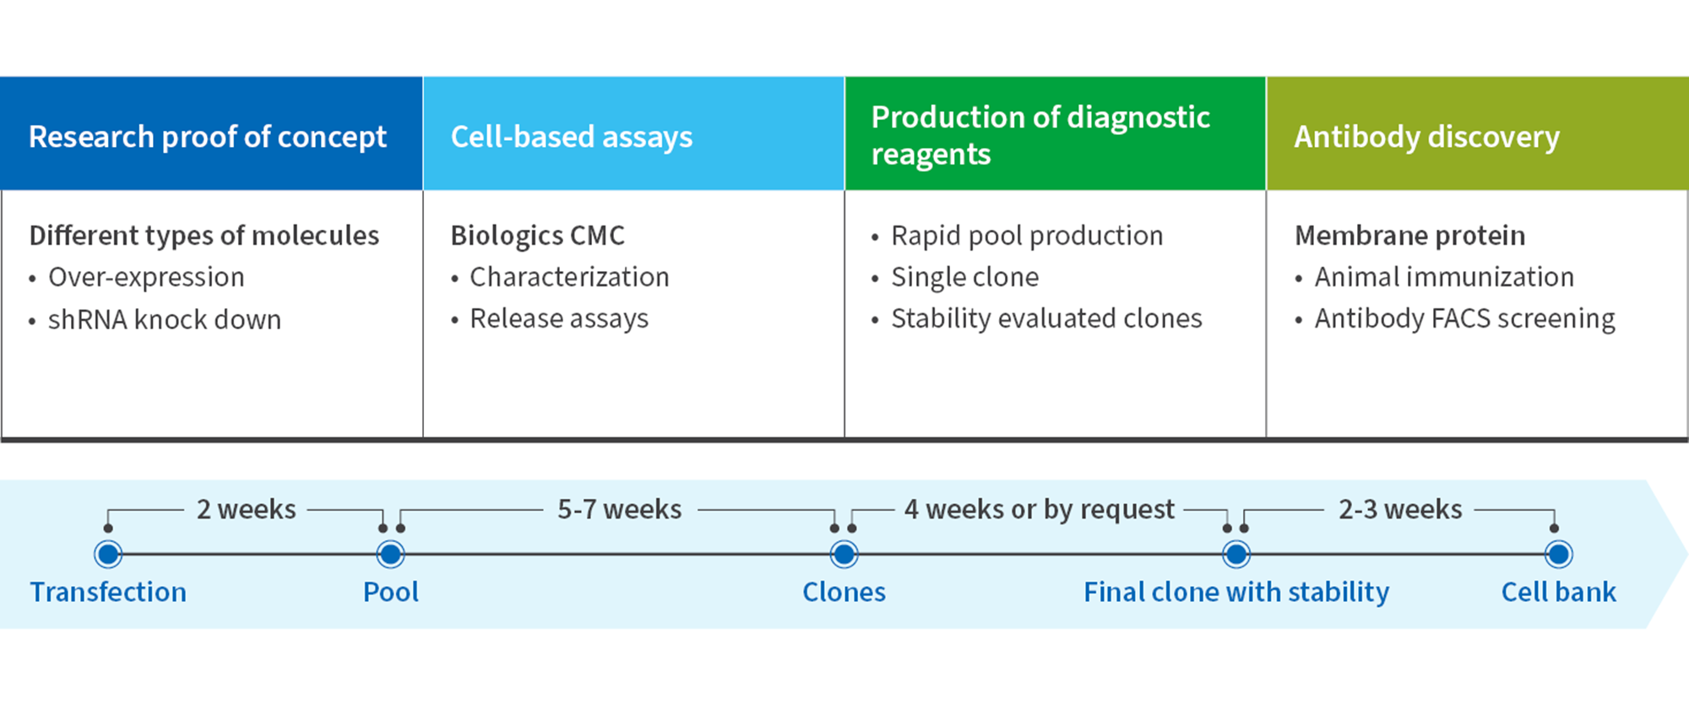
Task: Click the 2 weeks duration label
Action: pyautogui.click(x=246, y=509)
